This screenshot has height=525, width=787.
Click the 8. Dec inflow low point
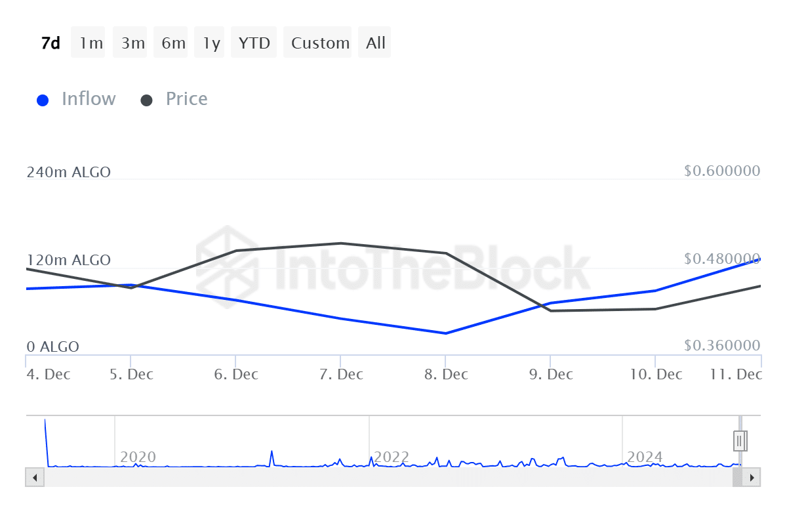point(446,333)
